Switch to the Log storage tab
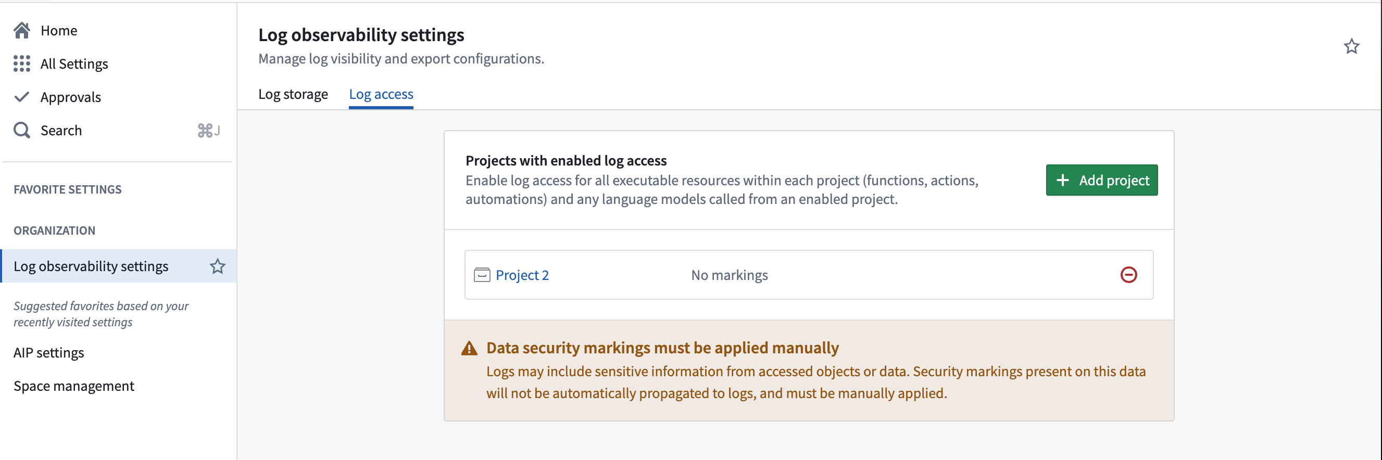1382x460 pixels. [x=293, y=94]
